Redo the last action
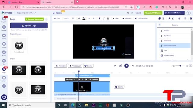The image size is (193, 108). [x=132, y=13]
